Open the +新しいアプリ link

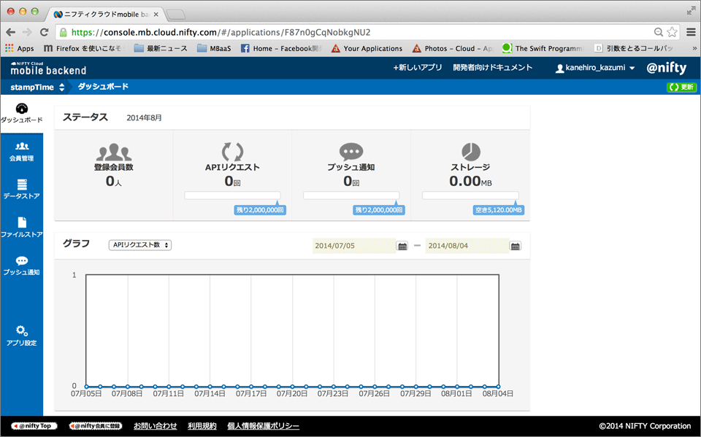[417, 67]
